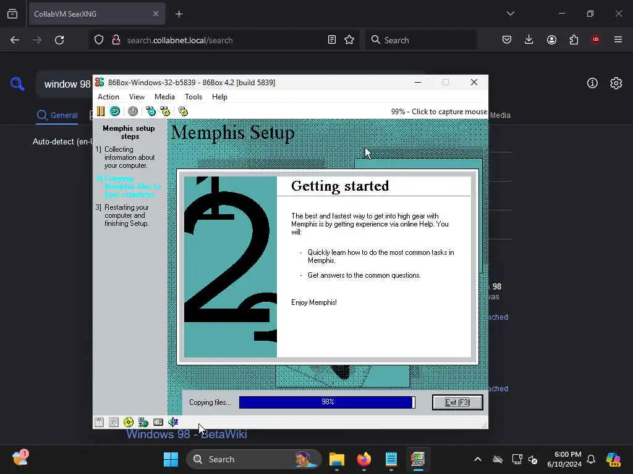
Task: Click the 'Getting started' heading
Action: tap(340, 186)
